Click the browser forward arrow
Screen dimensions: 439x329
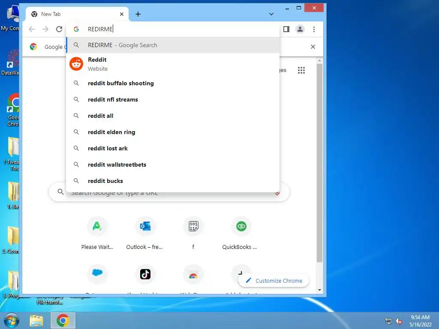click(x=45, y=29)
